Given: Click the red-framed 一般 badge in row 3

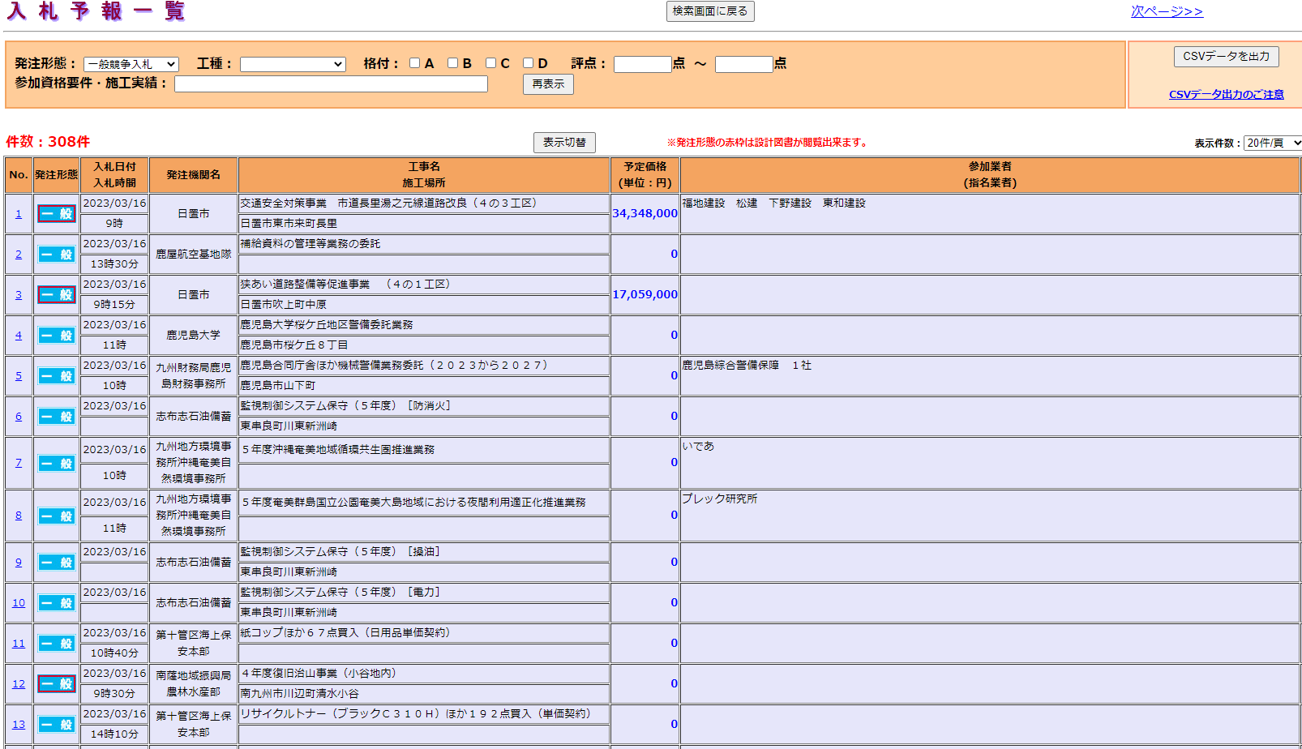Looking at the screenshot, I should [57, 295].
